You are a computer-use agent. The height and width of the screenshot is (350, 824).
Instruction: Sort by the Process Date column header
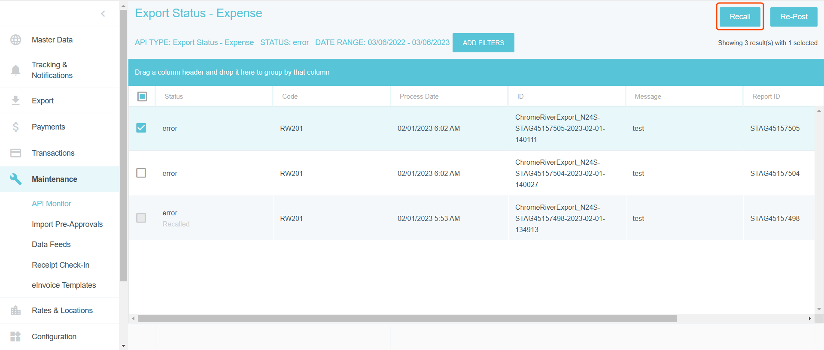pyautogui.click(x=419, y=97)
